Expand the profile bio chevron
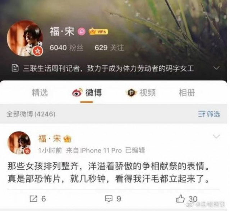Viewport: 230px width, 211px height. click(216, 68)
